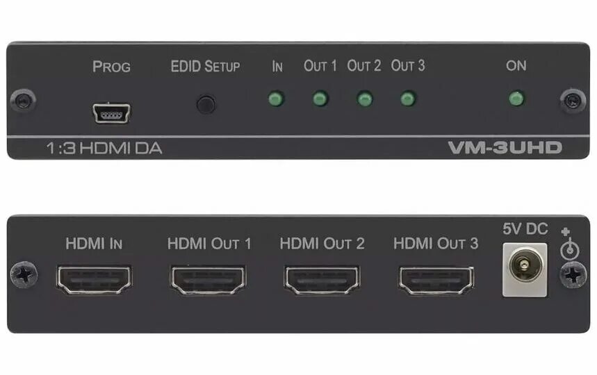This screenshot has width=597, height=375.
Task: Click the mini-USB PROG port
Action: tap(111, 113)
